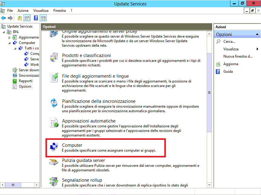Collapse the BN server tree node
Viewport: 261px width, 195px height.
pyautogui.click(x=4, y=32)
